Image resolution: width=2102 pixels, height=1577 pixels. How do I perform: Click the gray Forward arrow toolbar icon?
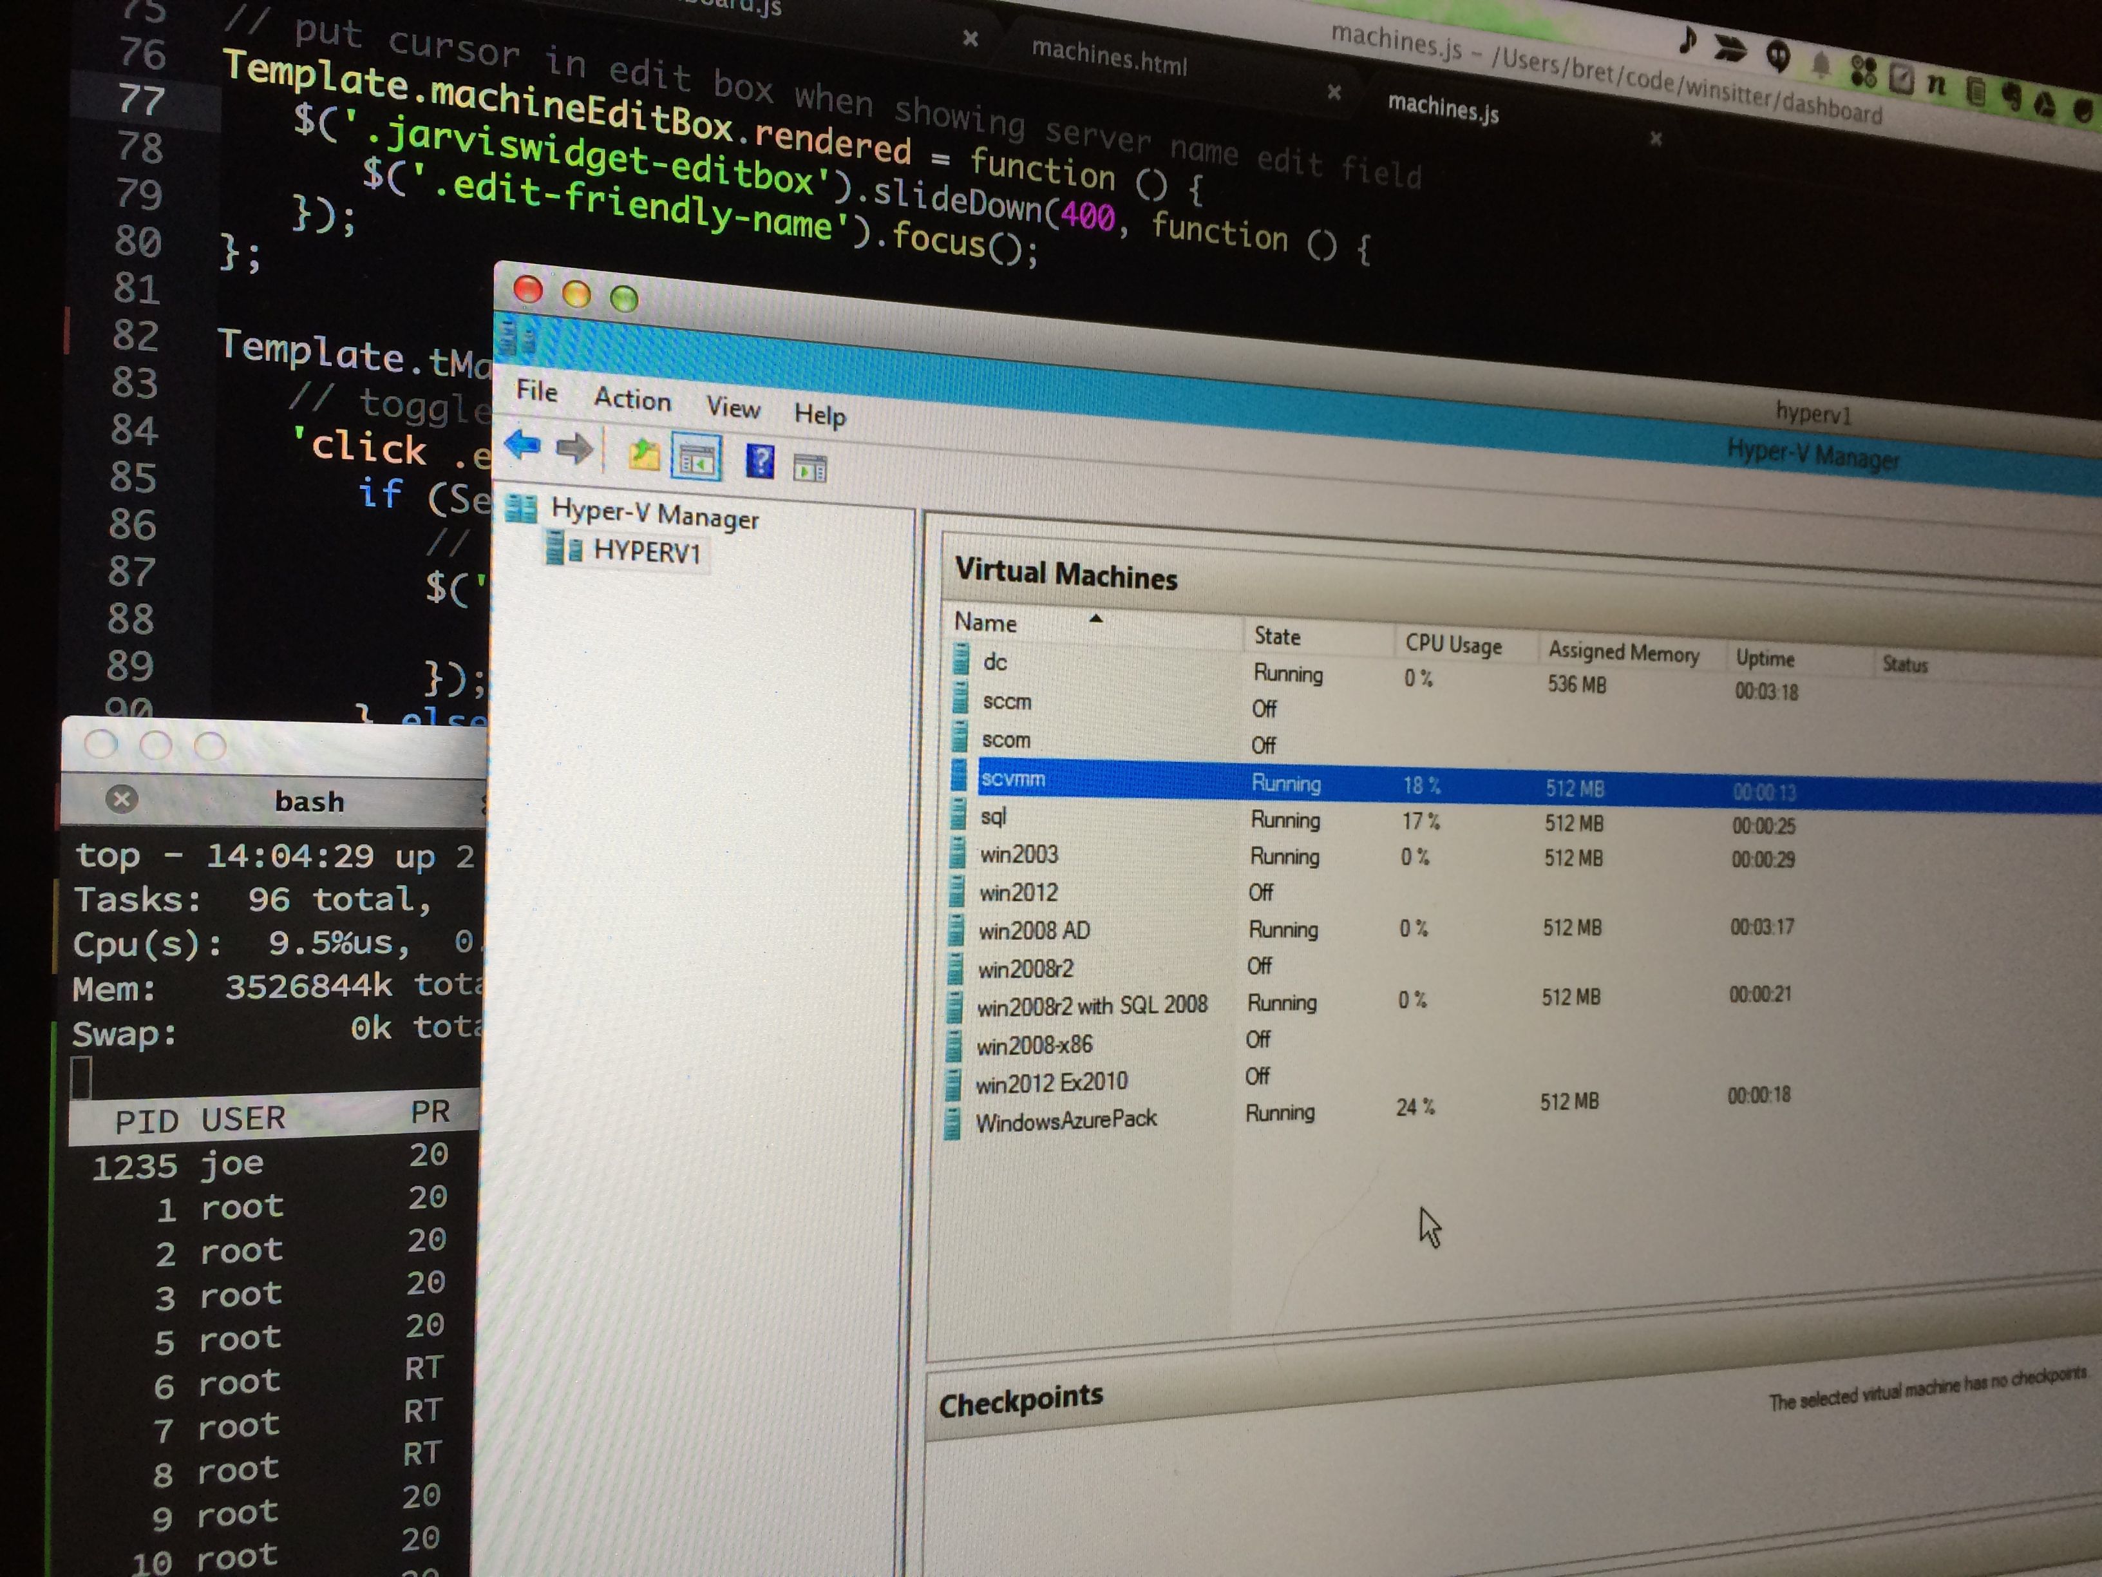pos(574,448)
